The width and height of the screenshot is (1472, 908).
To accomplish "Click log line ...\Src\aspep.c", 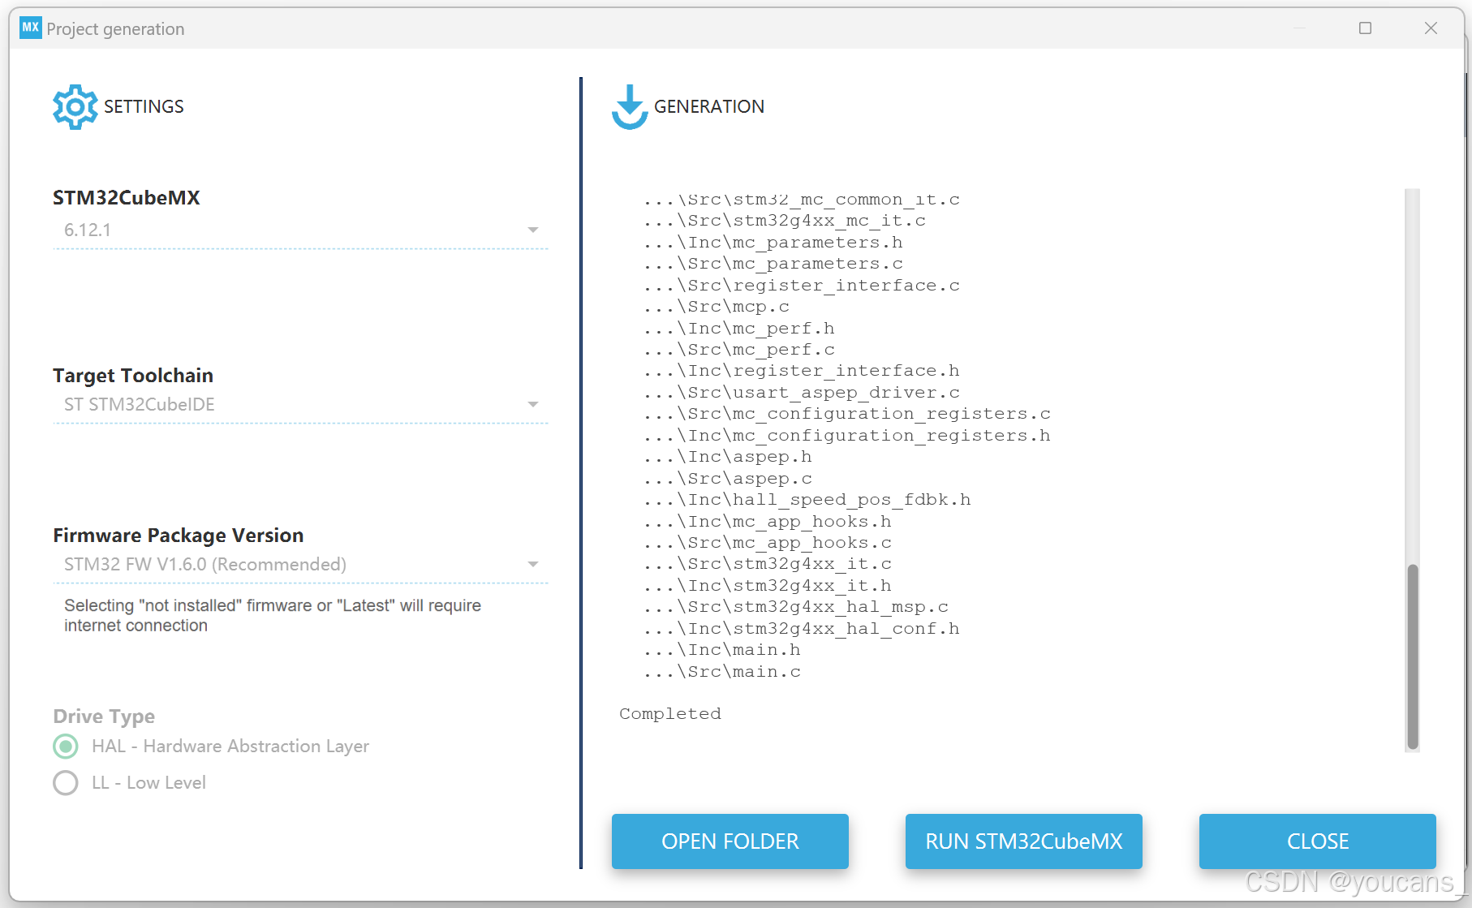I will [728, 479].
